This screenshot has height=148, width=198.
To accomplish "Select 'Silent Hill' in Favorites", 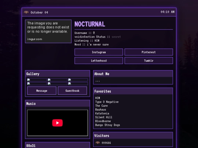I will tap(104, 117).
